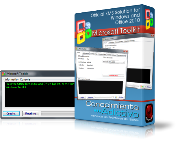The image size is (180, 143).
Task: Click the Windows logo icon in Office Toolkit
Action: click(x=116, y=97)
